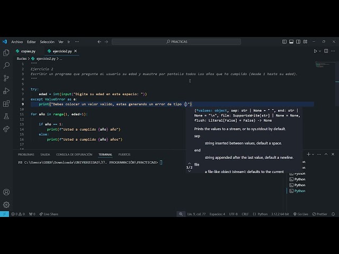The width and height of the screenshot is (339, 254).
Task: Click Bucles in the breadcrumb
Action: [x=22, y=59]
